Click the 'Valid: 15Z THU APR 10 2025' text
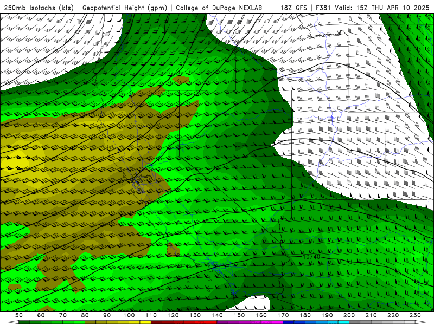Image resolution: width=434 pixels, height=325 pixels. (382, 8)
